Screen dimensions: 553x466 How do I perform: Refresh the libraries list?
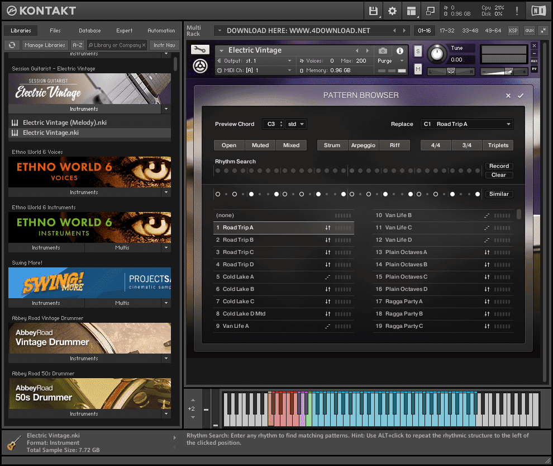point(12,45)
